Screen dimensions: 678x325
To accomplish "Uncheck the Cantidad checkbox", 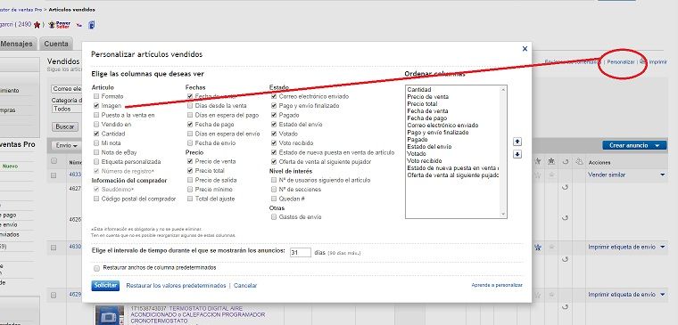I will tap(96, 134).
